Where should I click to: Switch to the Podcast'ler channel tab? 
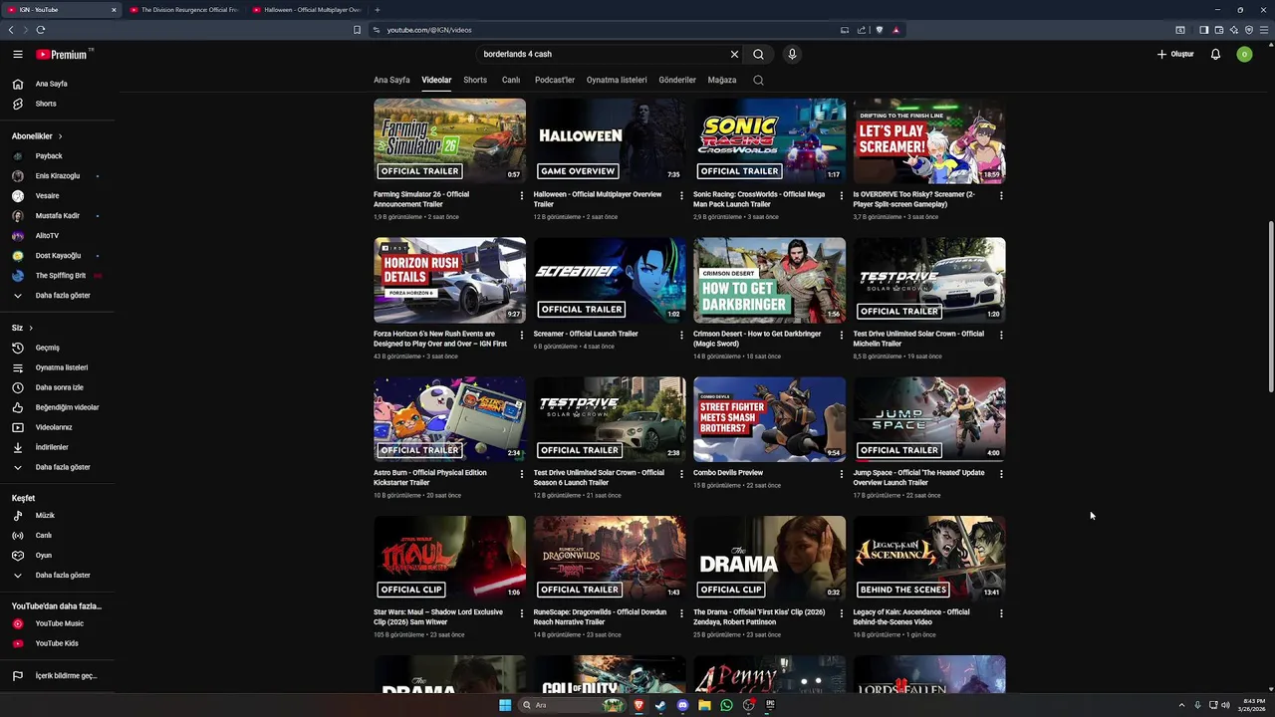(x=555, y=80)
